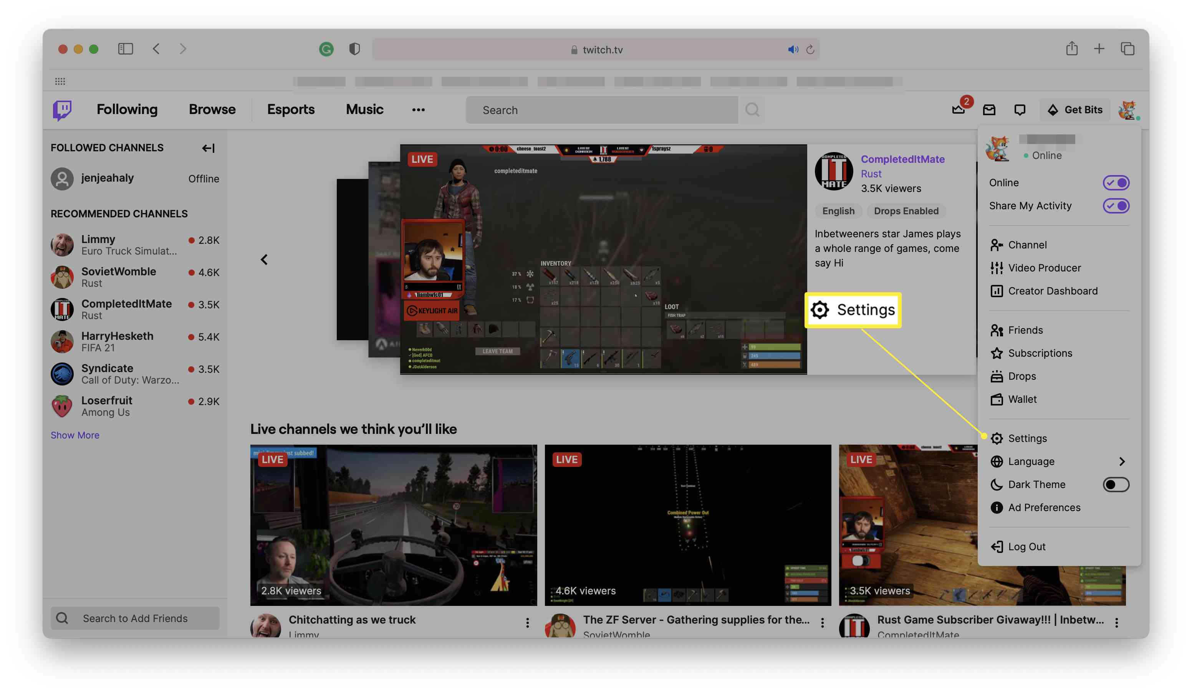Select the Music navigation tab
Image resolution: width=1192 pixels, height=695 pixels.
pos(364,109)
